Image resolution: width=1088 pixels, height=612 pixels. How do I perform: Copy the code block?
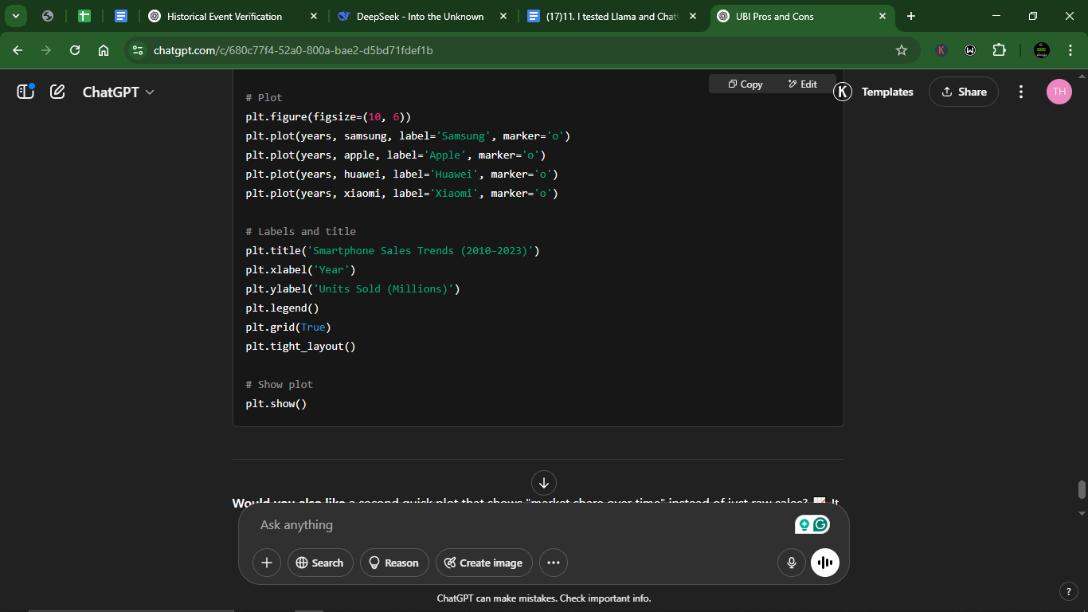pos(745,84)
